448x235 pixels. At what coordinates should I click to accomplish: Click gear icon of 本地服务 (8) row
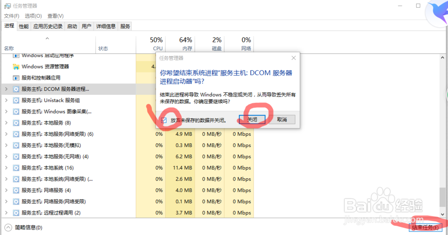16,123
